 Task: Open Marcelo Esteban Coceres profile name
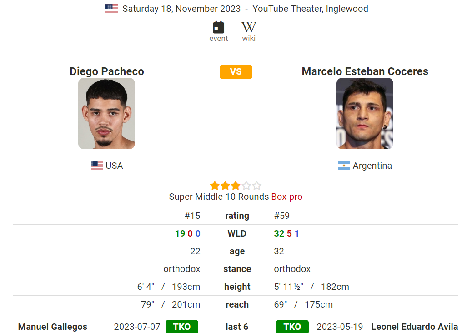click(x=365, y=71)
